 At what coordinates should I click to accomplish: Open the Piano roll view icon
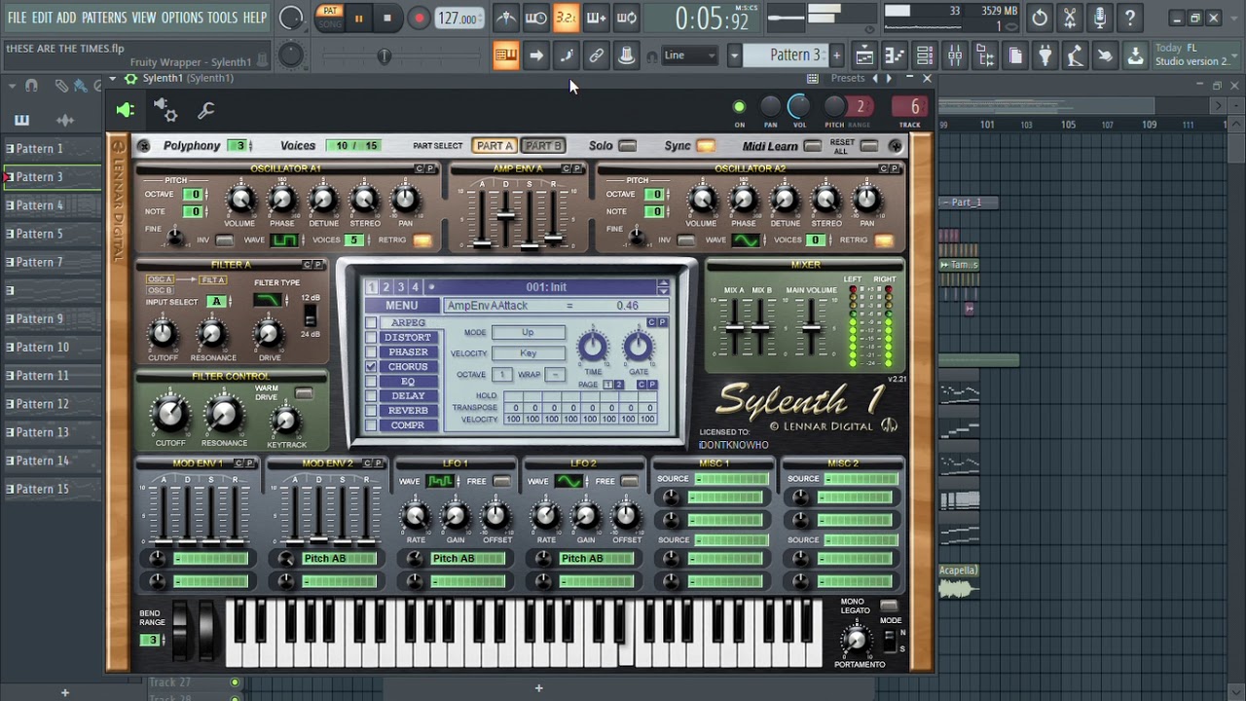click(895, 55)
